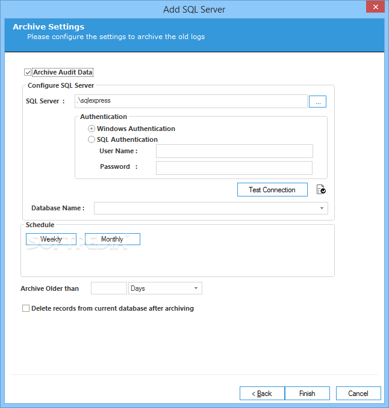Focus the Archive Older than number field
Screen dimensions: 389x408
109,288
